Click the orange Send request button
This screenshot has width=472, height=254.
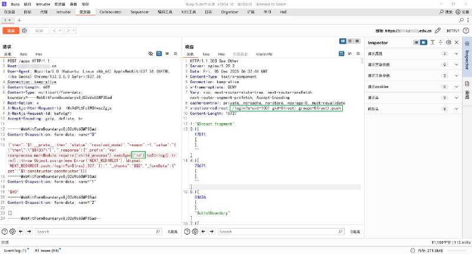10,30
